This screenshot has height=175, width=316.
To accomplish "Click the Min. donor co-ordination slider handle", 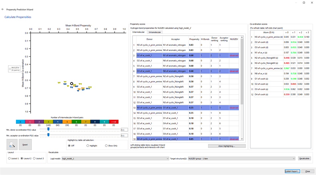I will point(49,130).
